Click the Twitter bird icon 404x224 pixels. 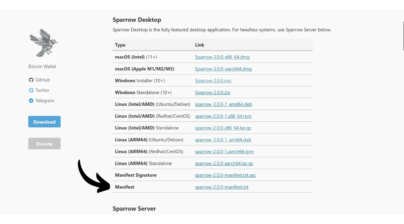(31, 90)
